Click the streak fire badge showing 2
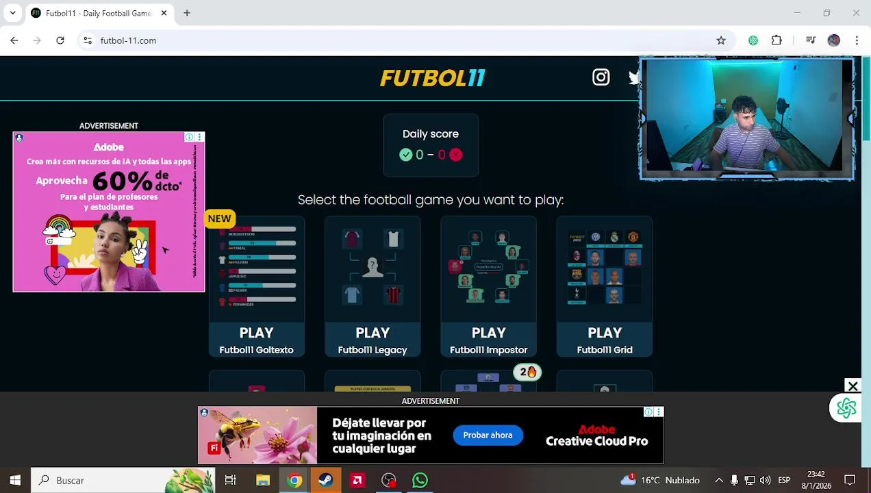This screenshot has width=871, height=493. [x=527, y=372]
